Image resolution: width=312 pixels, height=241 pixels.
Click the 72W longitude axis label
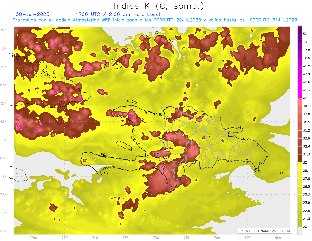pyautogui.click(x=156, y=238)
